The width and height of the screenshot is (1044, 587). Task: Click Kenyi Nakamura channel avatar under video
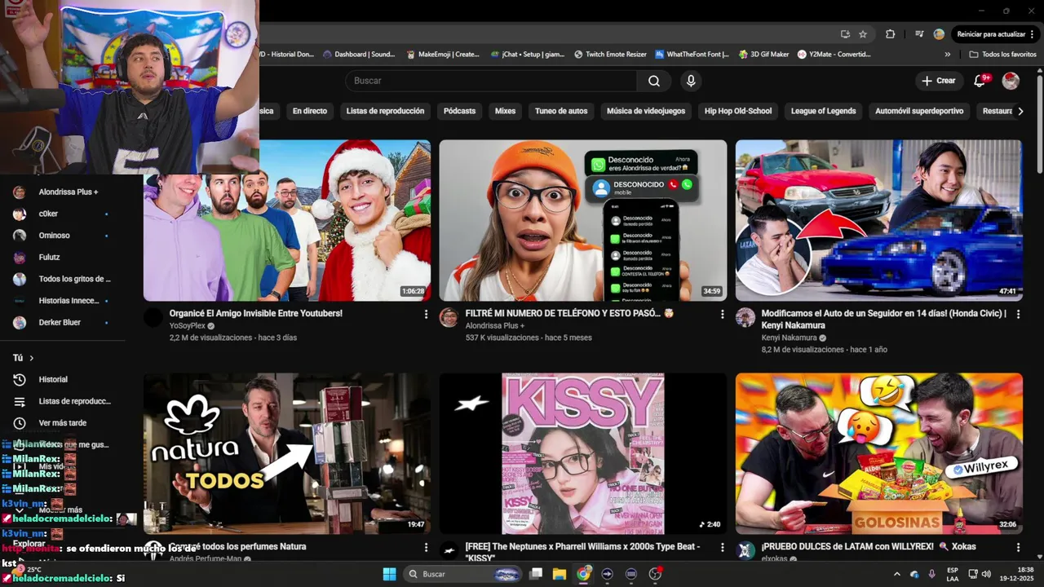[x=745, y=317]
